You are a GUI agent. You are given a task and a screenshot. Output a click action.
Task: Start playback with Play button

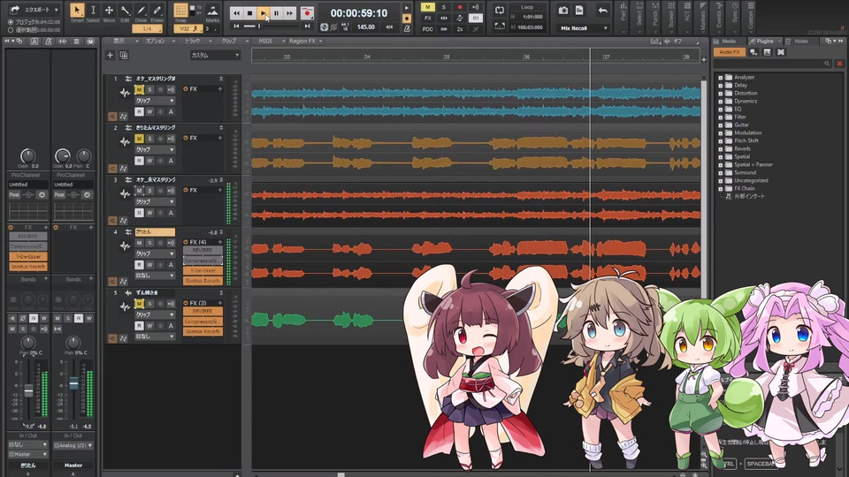coord(263,13)
